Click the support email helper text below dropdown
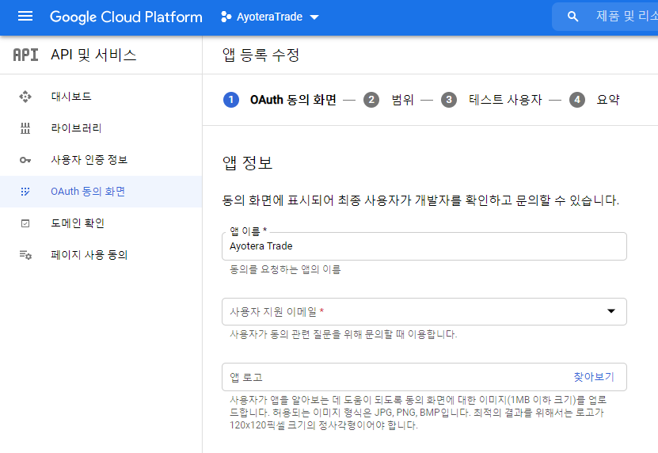This screenshot has height=453, width=658. (344, 335)
